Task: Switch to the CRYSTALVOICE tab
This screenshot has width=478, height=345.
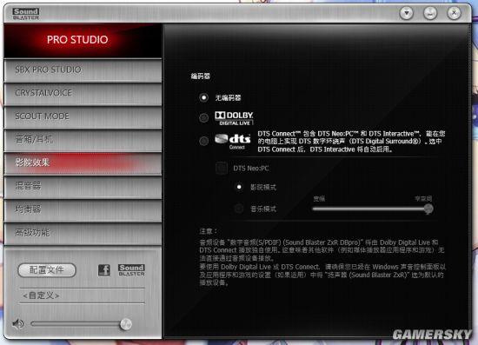Action: tap(83, 93)
